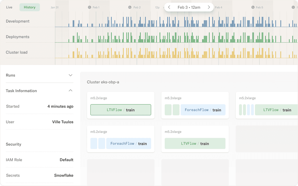Select the Deployments timeline row
Image resolution: width=298 pixels, height=186 pixels.
tap(17, 37)
